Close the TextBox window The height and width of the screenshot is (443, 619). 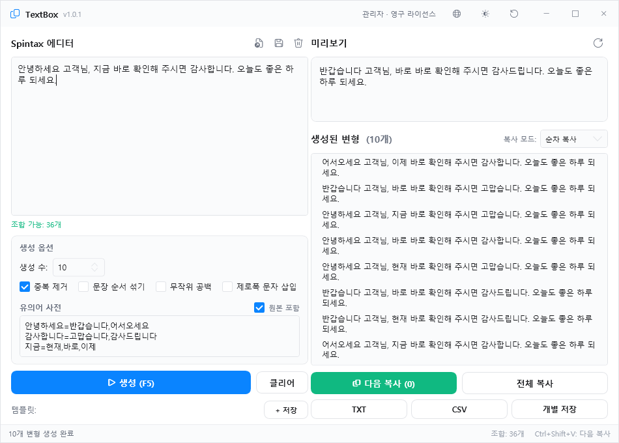603,14
